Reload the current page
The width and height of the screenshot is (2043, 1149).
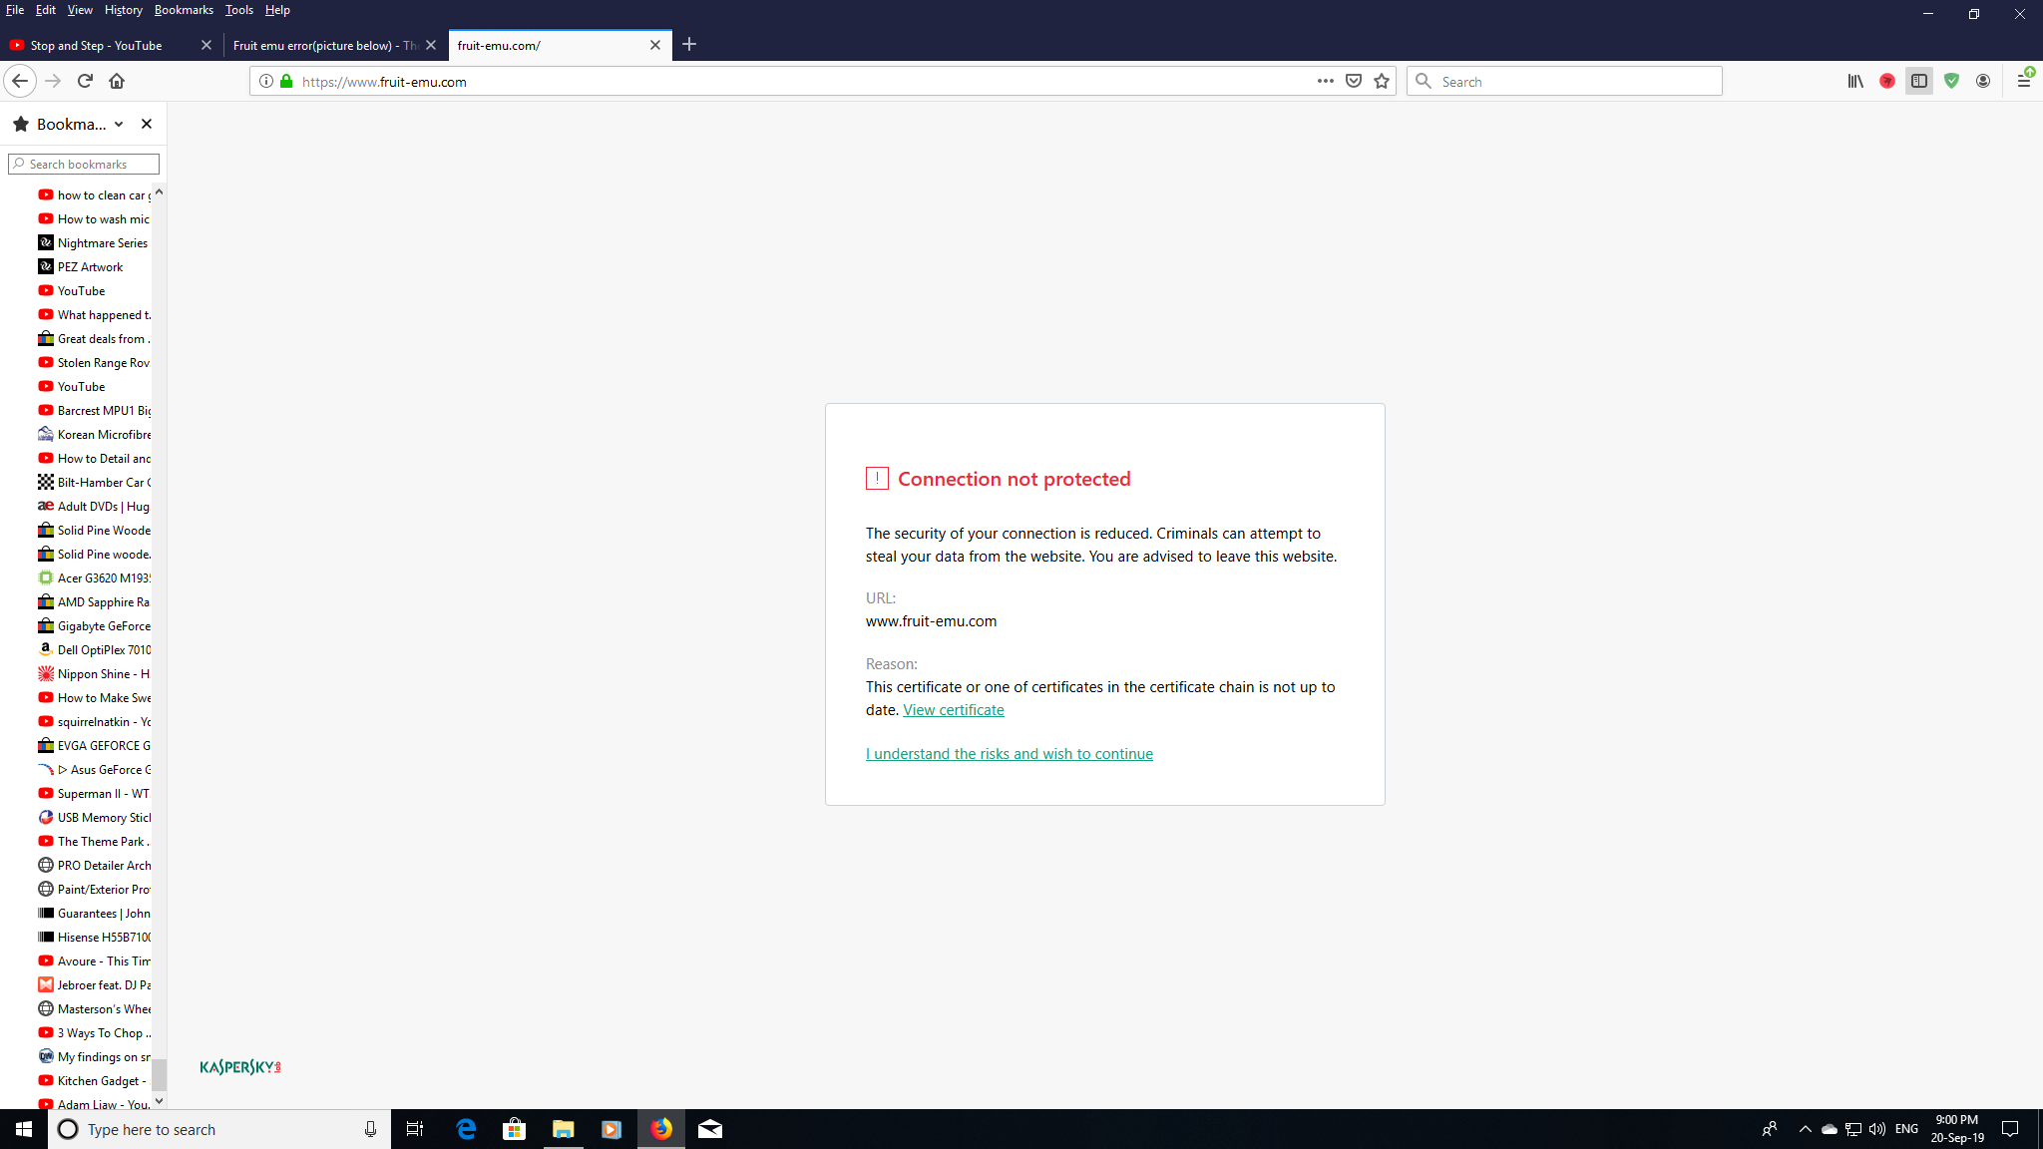[85, 81]
